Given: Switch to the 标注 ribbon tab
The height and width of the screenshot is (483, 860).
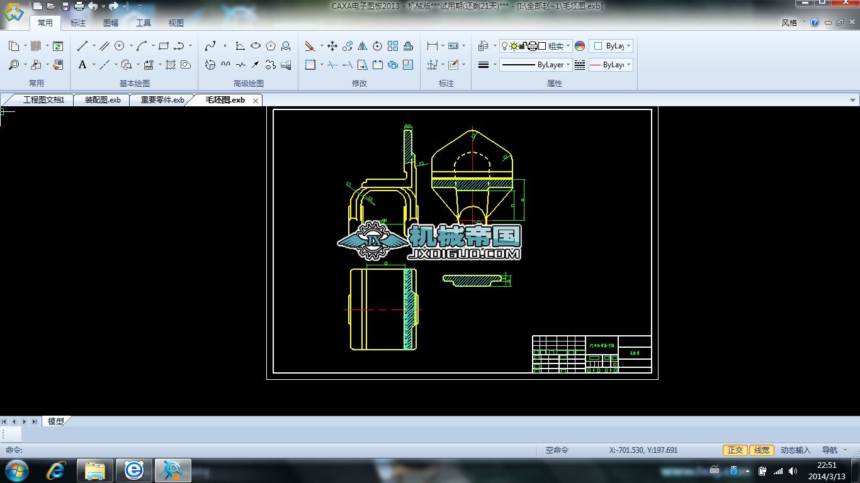Looking at the screenshot, I should coord(78,23).
